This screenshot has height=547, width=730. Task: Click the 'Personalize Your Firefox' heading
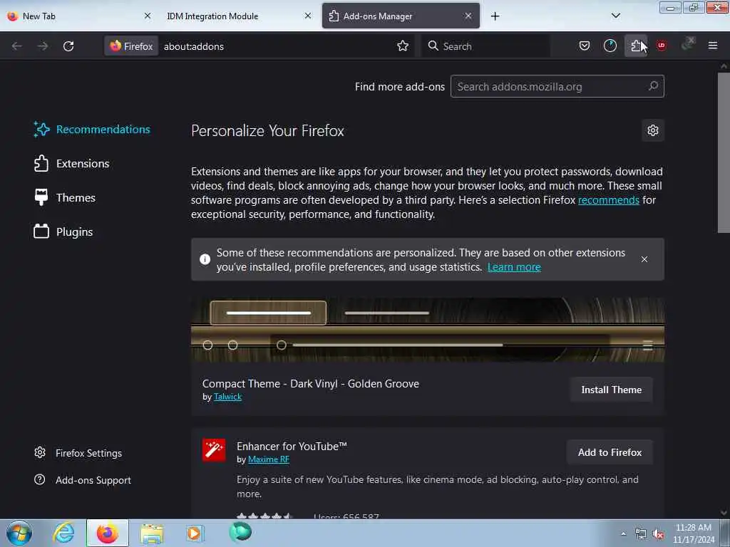click(x=268, y=131)
